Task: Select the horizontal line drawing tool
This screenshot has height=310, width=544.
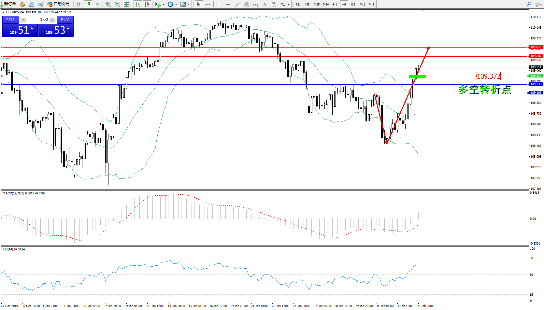Action: [228, 4]
